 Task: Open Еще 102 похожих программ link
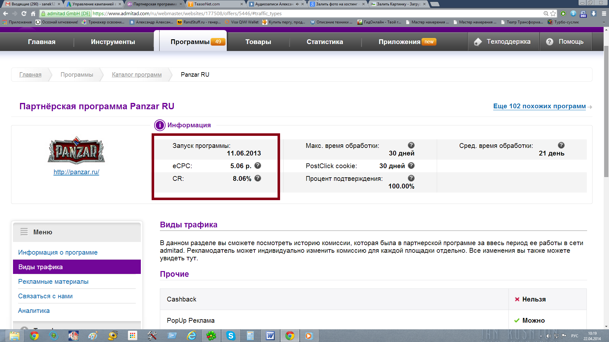tap(540, 106)
